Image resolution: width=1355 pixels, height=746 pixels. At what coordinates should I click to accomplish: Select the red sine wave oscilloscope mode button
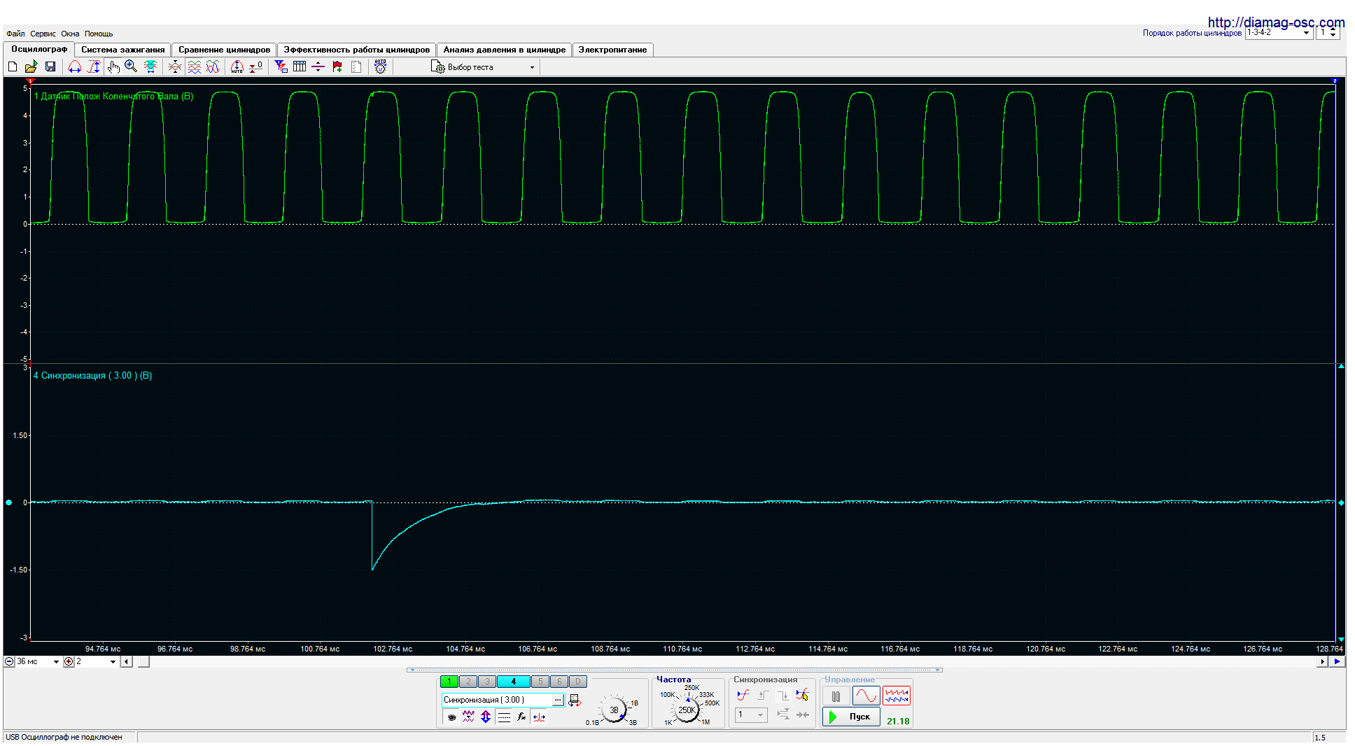coord(866,696)
